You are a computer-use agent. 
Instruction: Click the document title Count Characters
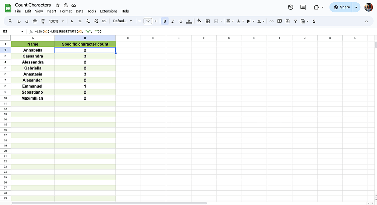[33, 5]
